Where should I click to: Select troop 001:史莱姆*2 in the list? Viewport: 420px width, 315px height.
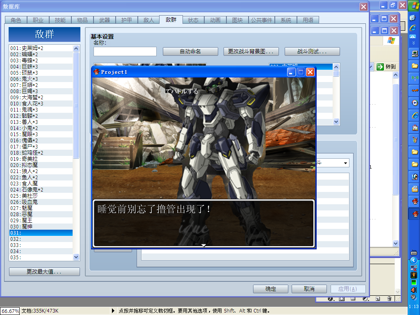click(x=41, y=48)
